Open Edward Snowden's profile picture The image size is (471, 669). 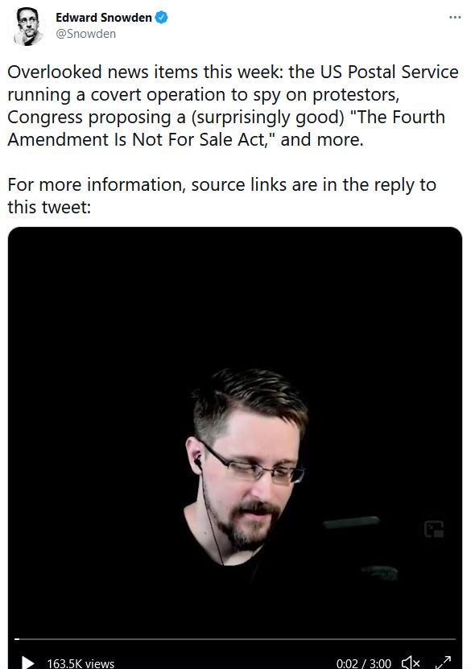27,27
